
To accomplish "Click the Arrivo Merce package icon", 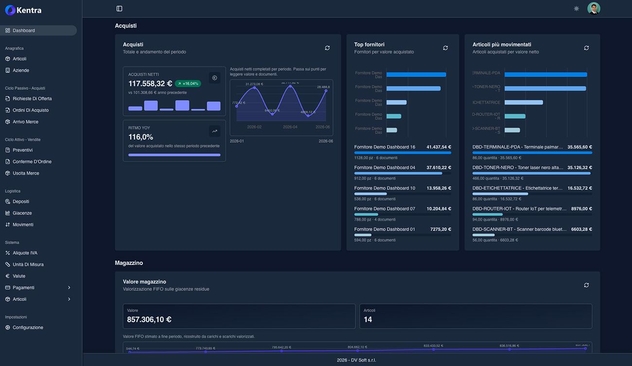I will pyautogui.click(x=8, y=122).
